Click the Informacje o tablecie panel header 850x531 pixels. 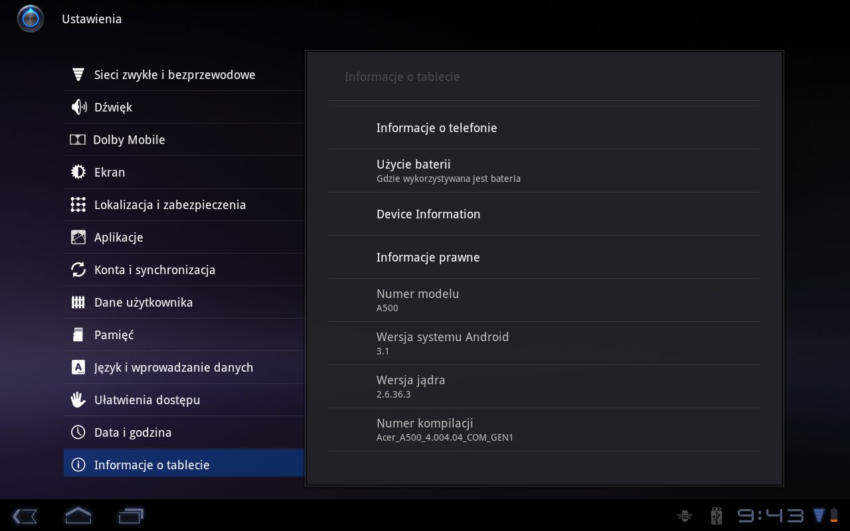tap(402, 76)
